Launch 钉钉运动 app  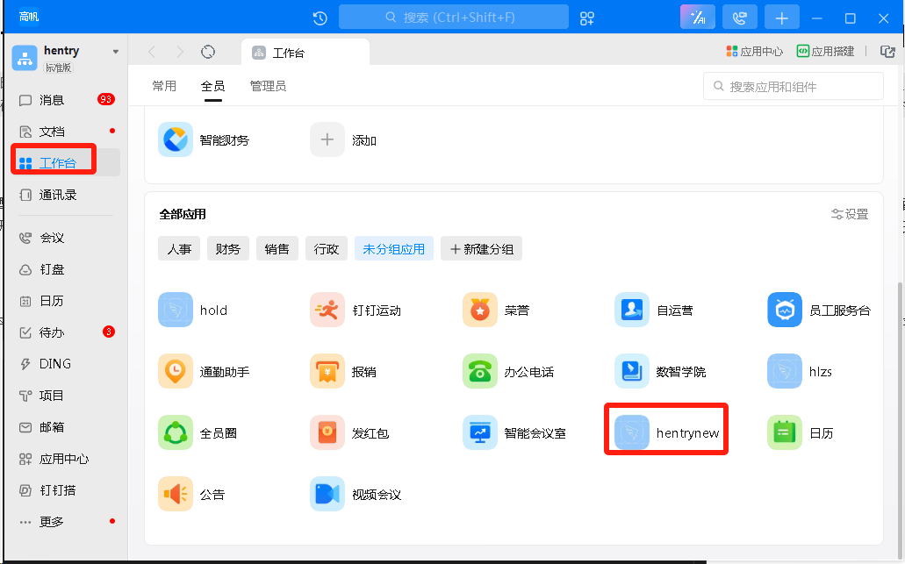[327, 311]
